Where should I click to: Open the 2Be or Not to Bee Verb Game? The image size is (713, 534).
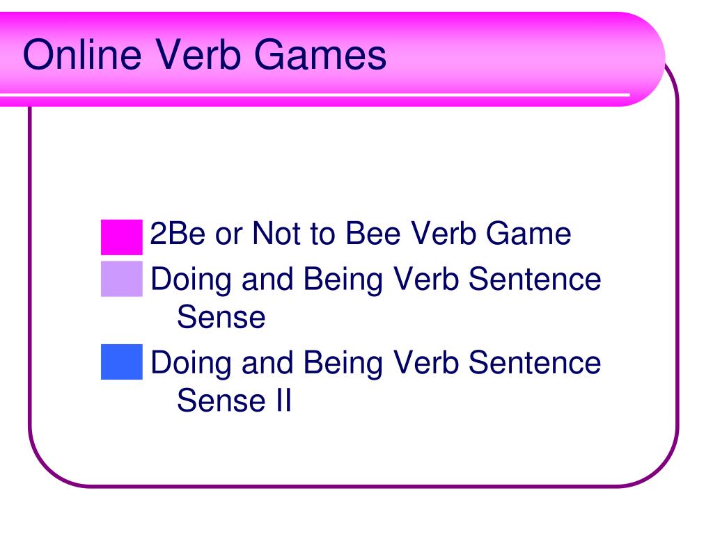click(360, 234)
